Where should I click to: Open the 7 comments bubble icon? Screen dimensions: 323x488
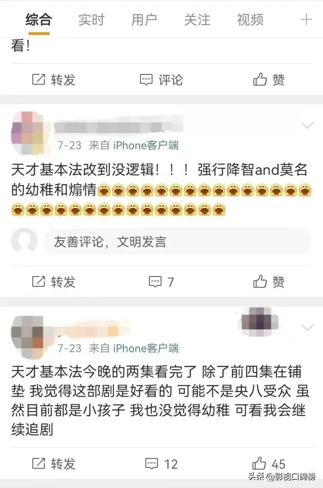pyautogui.click(x=155, y=282)
